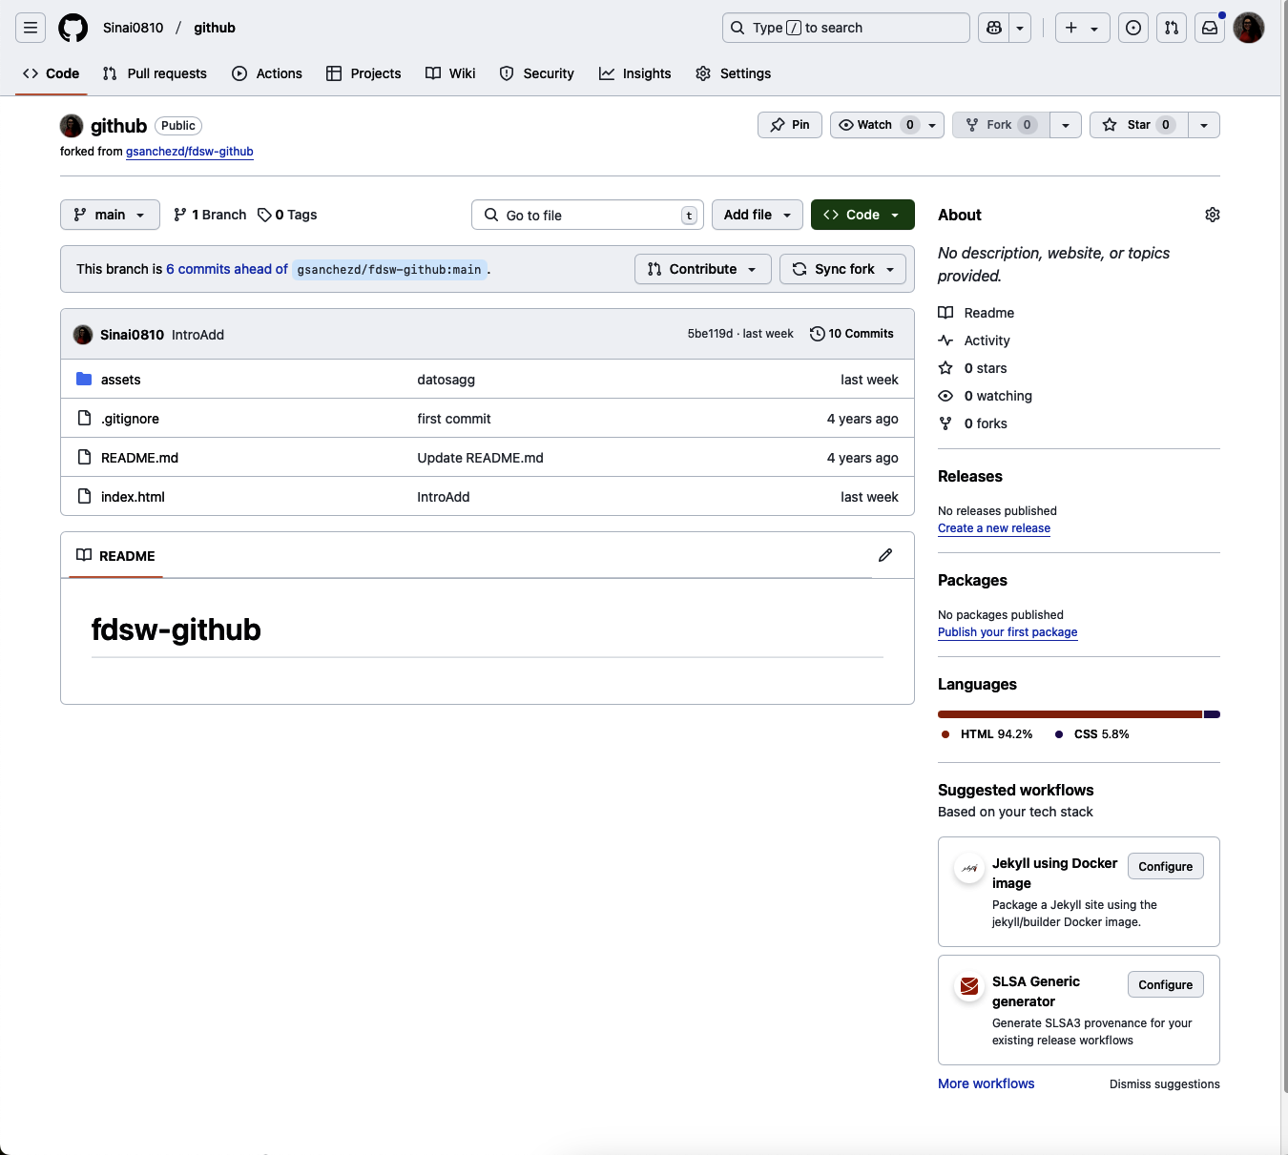Edit About settings gear icon
The height and width of the screenshot is (1155, 1288).
click(x=1213, y=215)
